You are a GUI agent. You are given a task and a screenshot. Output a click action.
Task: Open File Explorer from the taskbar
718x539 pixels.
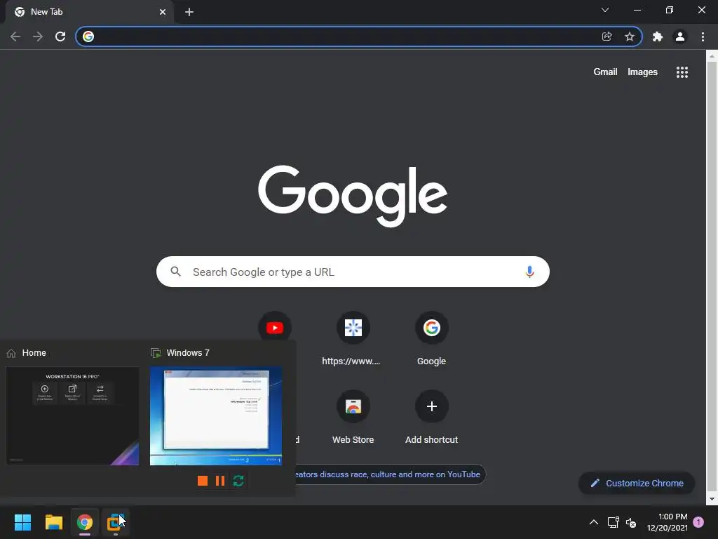click(53, 522)
